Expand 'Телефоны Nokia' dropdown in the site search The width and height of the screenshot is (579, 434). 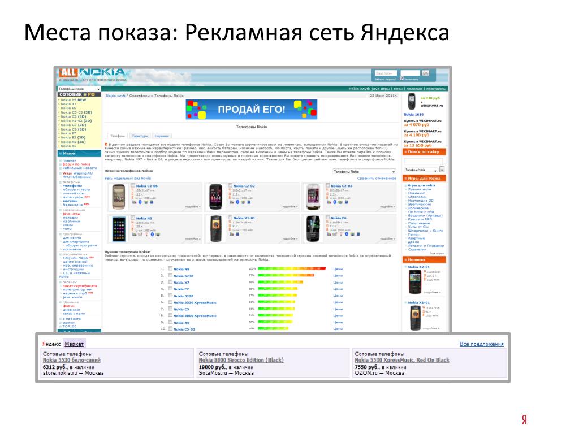(421, 170)
